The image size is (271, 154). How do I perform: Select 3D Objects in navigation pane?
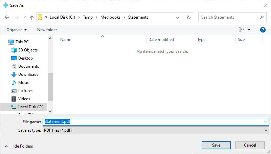(x=28, y=50)
